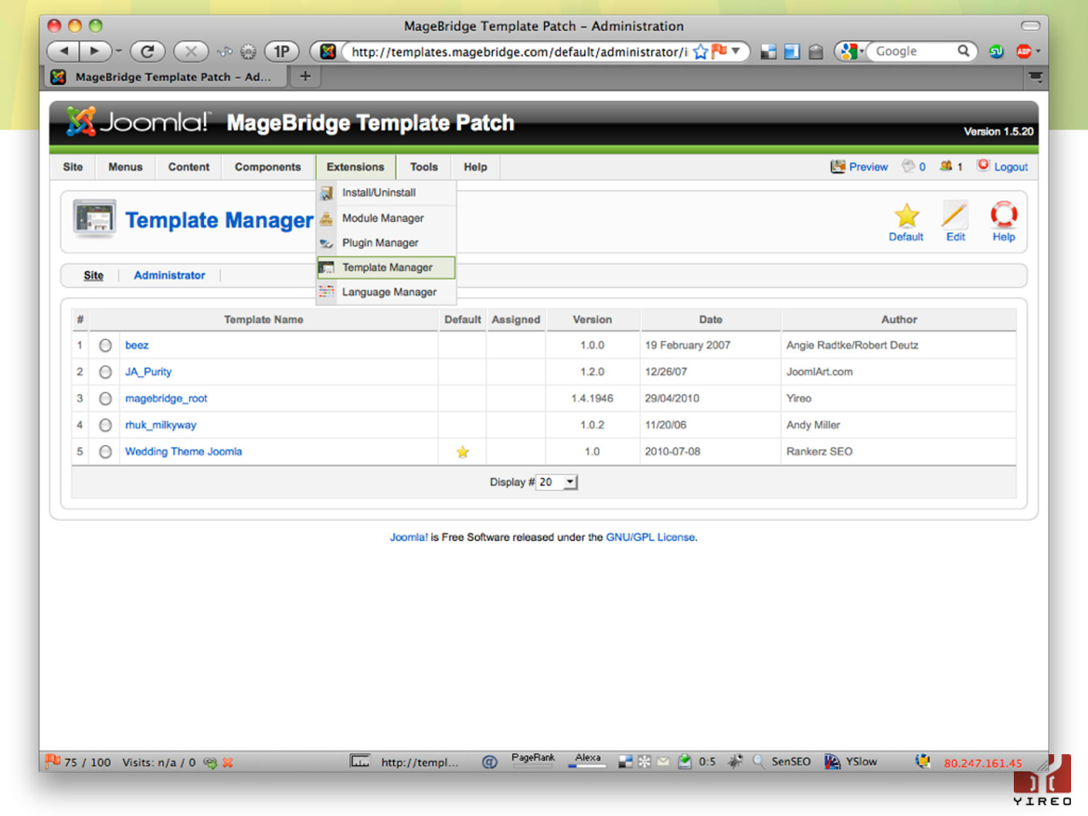Open the Menus menu
The height and width of the screenshot is (816, 1088).
pos(126,167)
